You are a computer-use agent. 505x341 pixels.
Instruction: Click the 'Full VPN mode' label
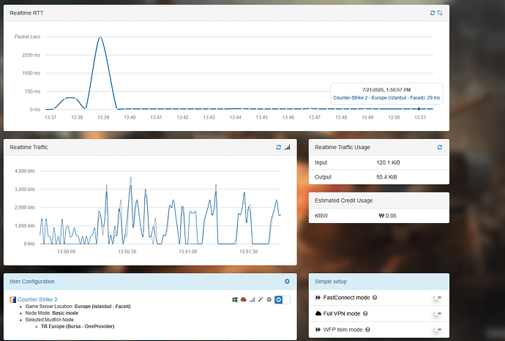point(341,314)
